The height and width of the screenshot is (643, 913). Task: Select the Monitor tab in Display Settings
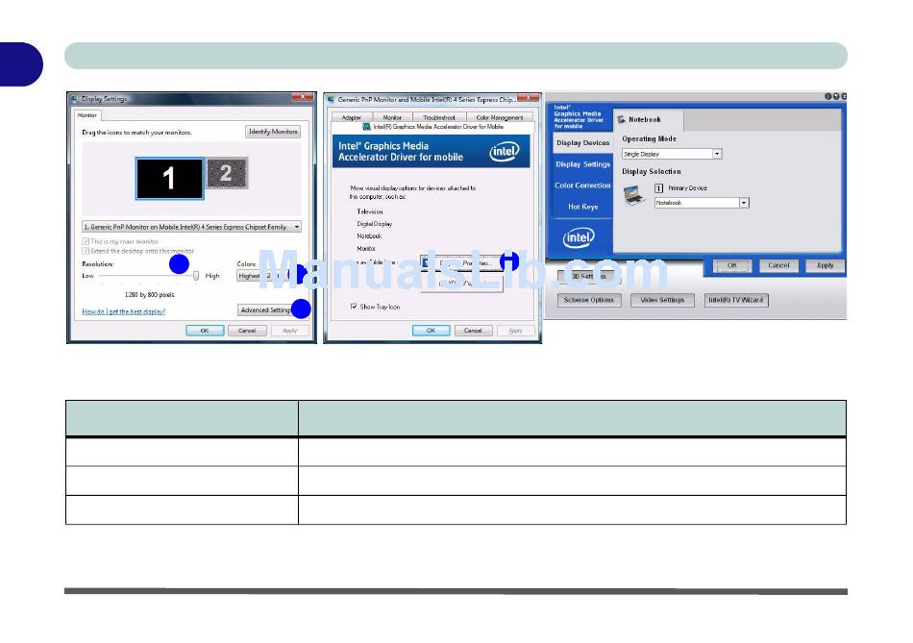tap(87, 115)
